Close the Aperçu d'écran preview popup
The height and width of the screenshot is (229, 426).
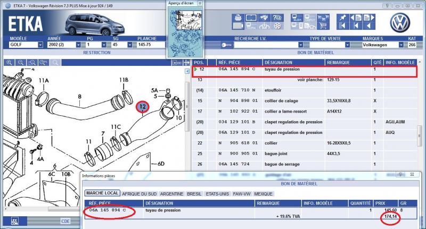[200, 3]
